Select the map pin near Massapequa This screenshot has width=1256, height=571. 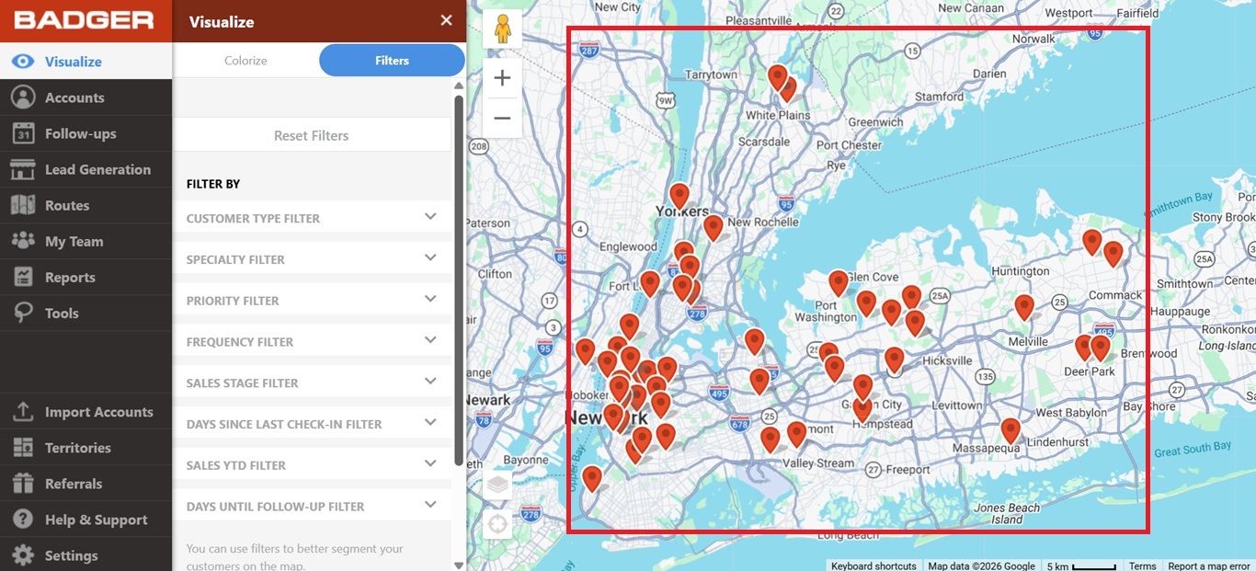(x=1011, y=431)
